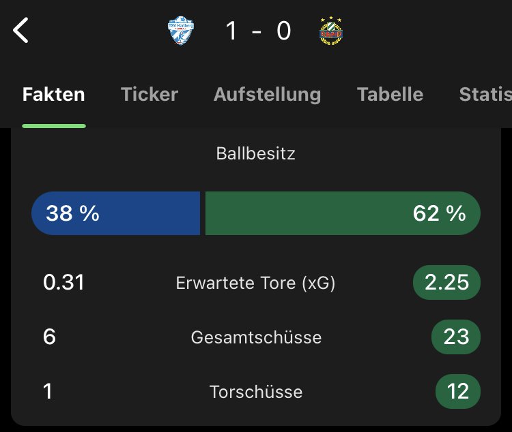Viewport: 512px width, 432px height.
Task: Tap the green 62 % possession bar
Action: [x=343, y=213]
